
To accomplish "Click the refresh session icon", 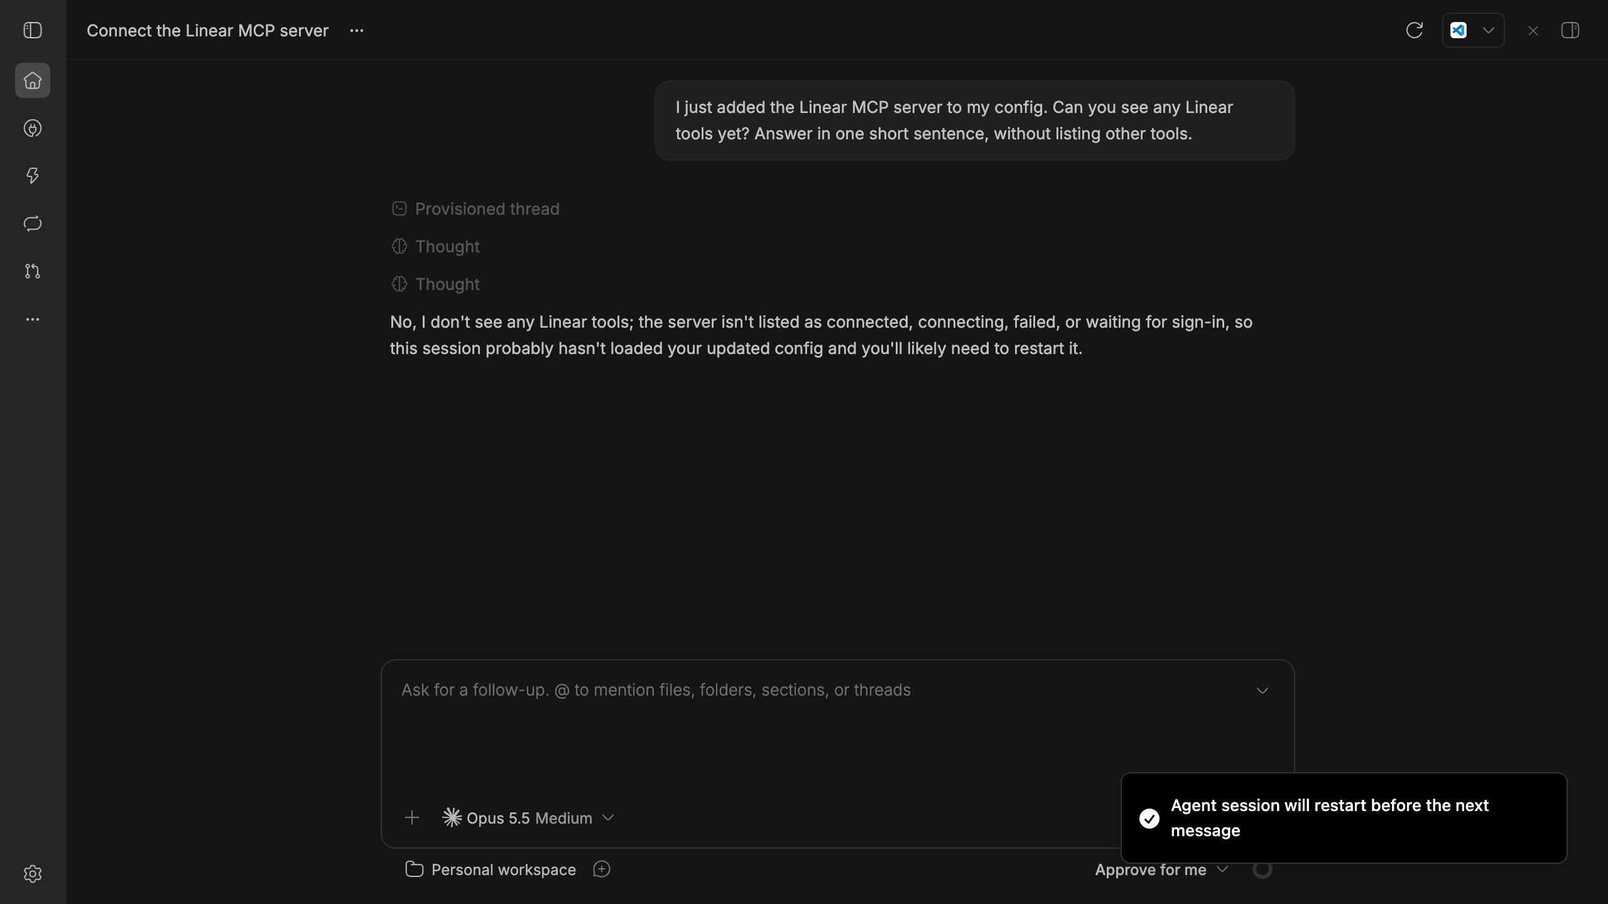I will 1415,30.
